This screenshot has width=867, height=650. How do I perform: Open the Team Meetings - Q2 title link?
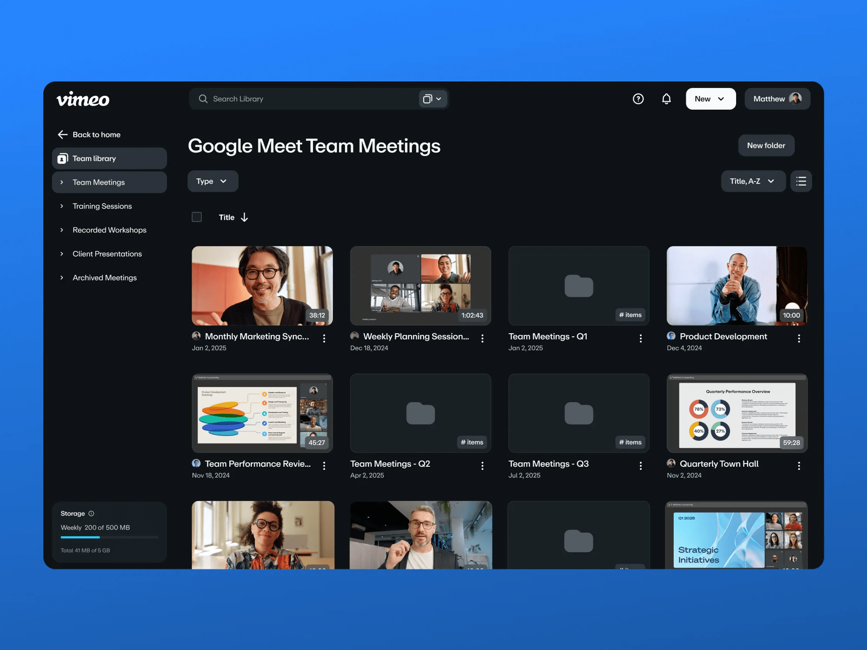pyautogui.click(x=390, y=464)
